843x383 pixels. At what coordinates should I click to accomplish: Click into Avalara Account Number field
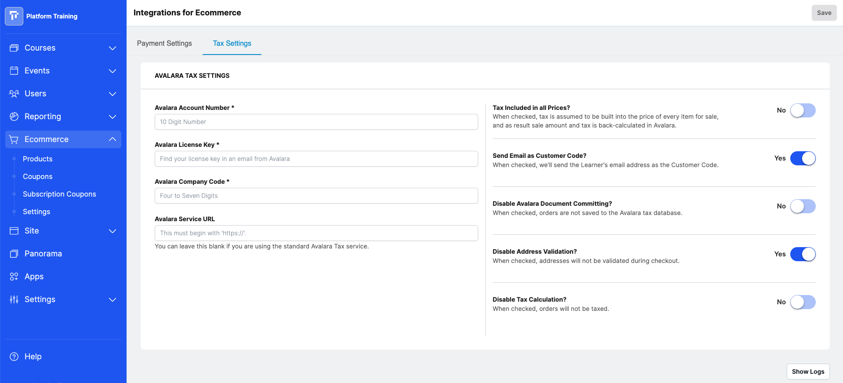click(x=316, y=122)
